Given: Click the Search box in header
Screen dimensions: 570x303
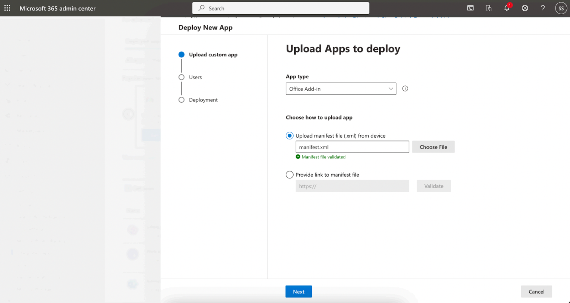Looking at the screenshot, I should point(280,8).
